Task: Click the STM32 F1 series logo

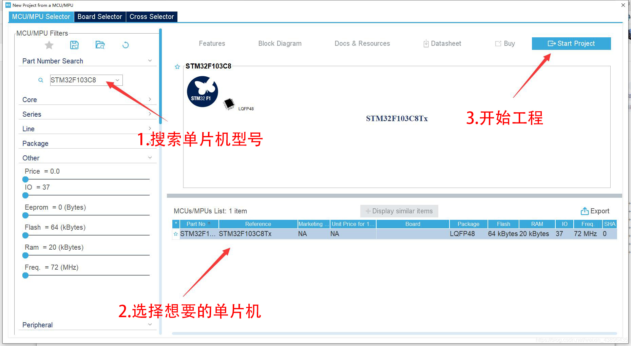Action: [x=203, y=92]
